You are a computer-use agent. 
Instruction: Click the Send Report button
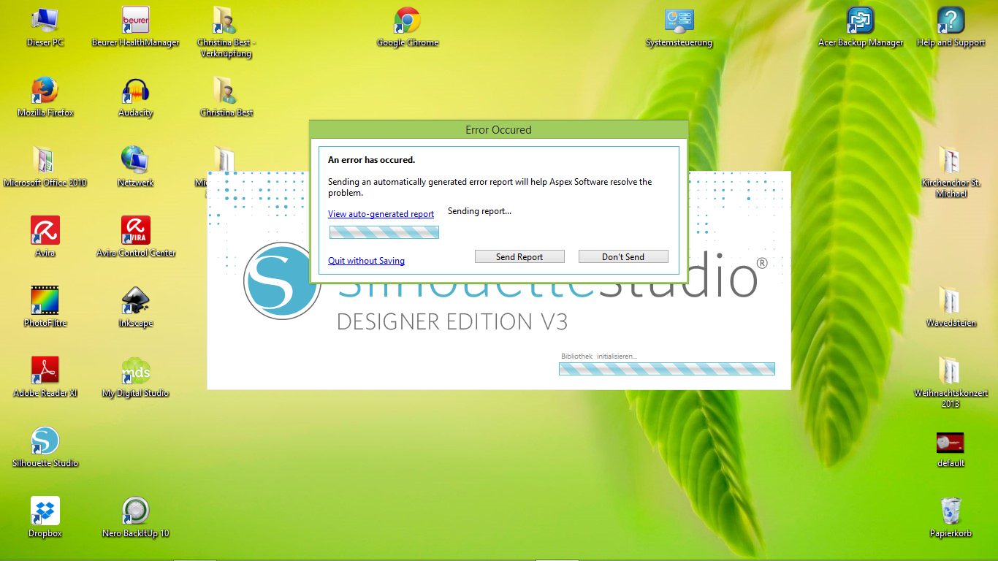519,256
